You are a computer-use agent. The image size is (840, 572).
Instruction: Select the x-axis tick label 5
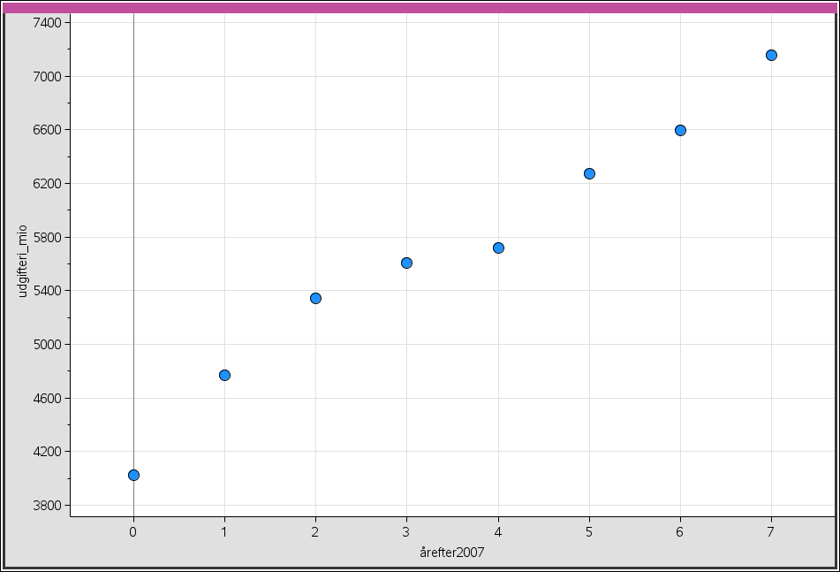[589, 532]
